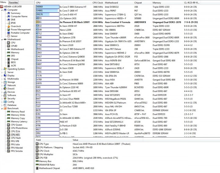This screenshot has height=173, width=220.
Task: Click the AIDA64 v1.80.1450 root icon
Action: pos(2,7)
